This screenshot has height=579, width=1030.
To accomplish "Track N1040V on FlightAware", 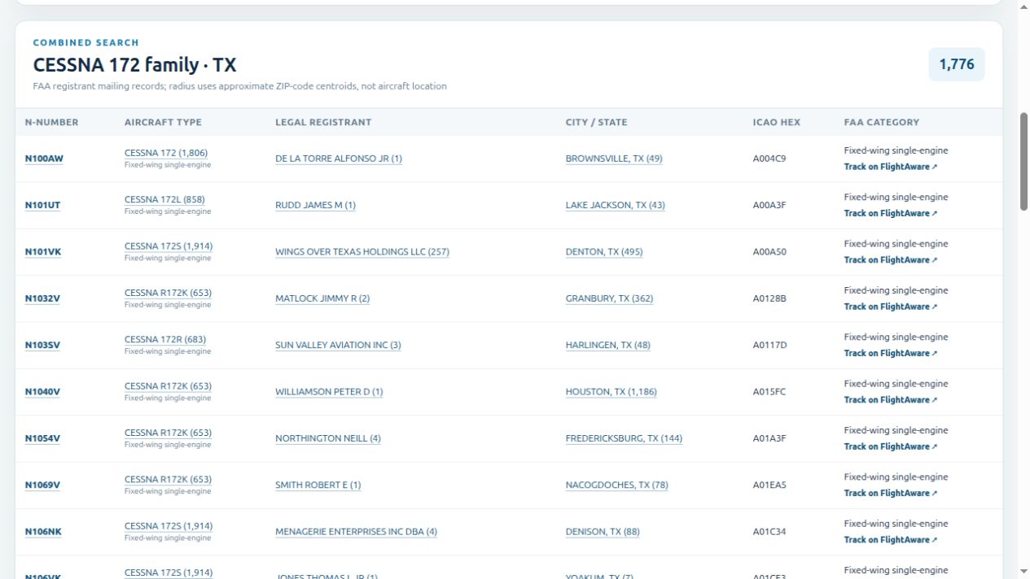I will point(891,400).
